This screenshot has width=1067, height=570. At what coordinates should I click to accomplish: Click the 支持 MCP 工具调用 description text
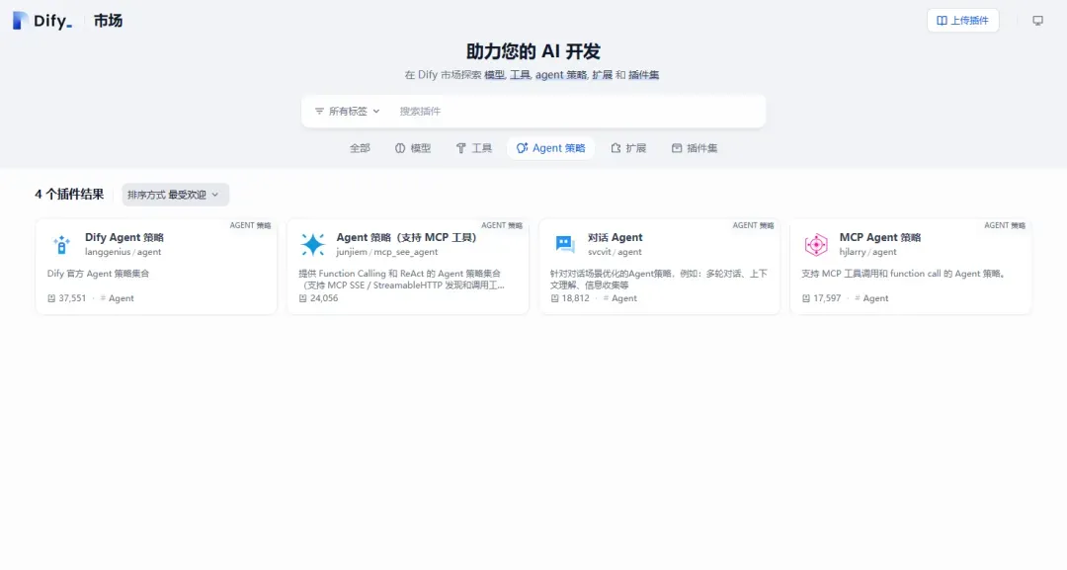[x=904, y=274]
